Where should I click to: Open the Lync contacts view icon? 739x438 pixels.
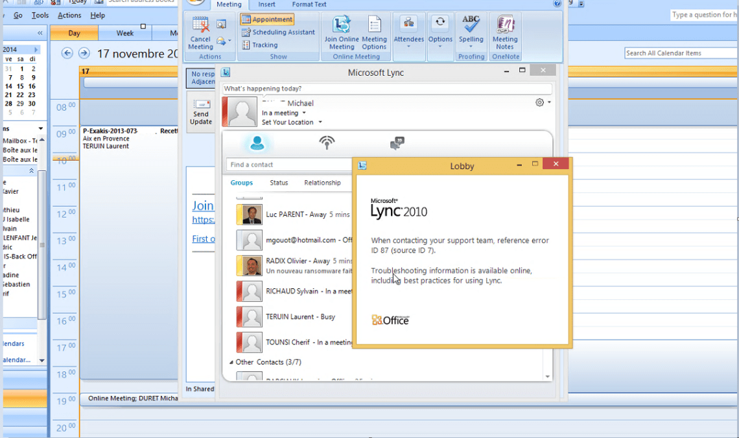[257, 143]
